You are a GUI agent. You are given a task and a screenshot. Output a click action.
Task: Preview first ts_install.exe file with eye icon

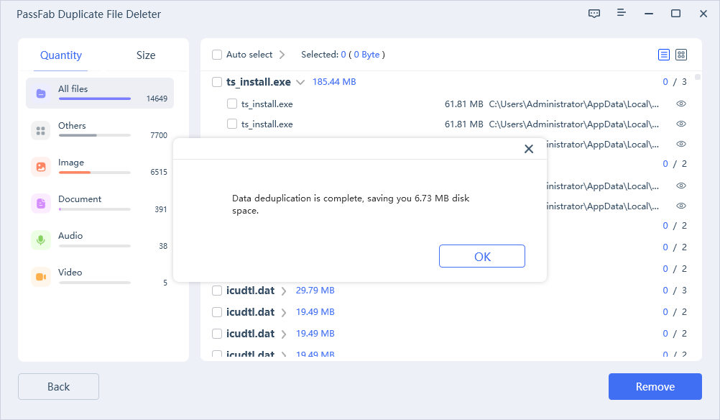[x=681, y=104]
